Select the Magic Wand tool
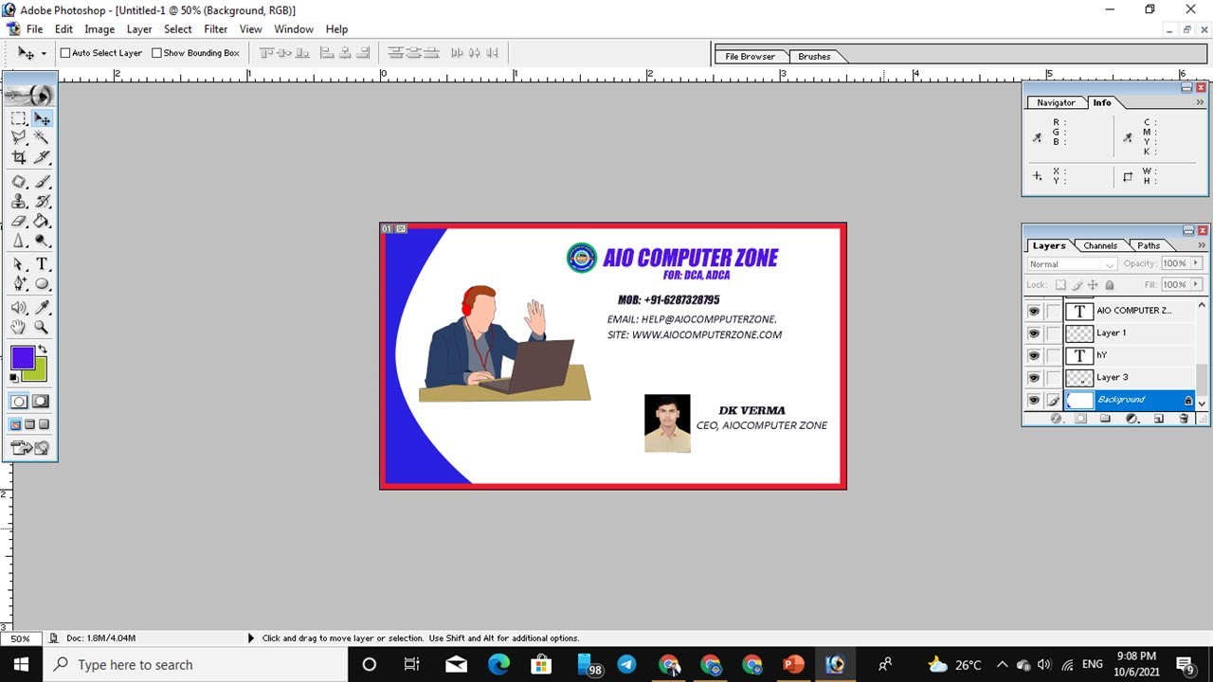The height and width of the screenshot is (682, 1213). pyautogui.click(x=42, y=137)
